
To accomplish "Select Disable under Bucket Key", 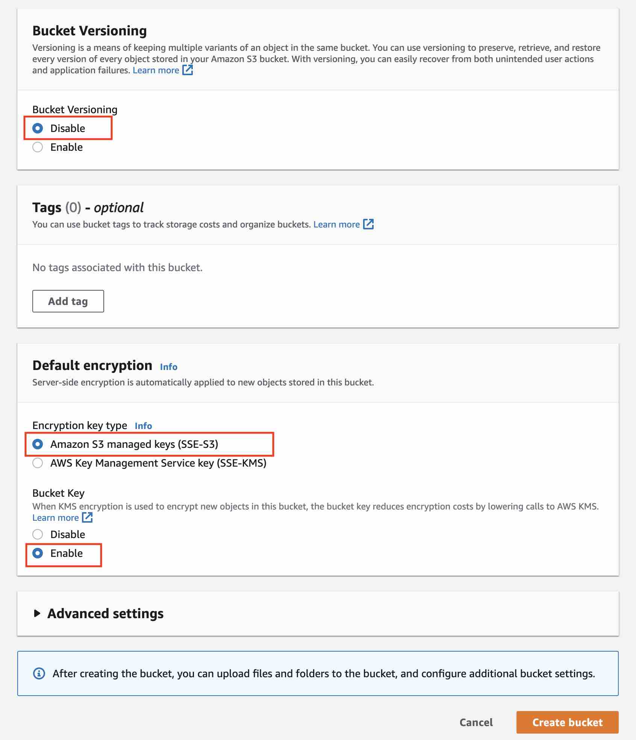I will tap(38, 535).
